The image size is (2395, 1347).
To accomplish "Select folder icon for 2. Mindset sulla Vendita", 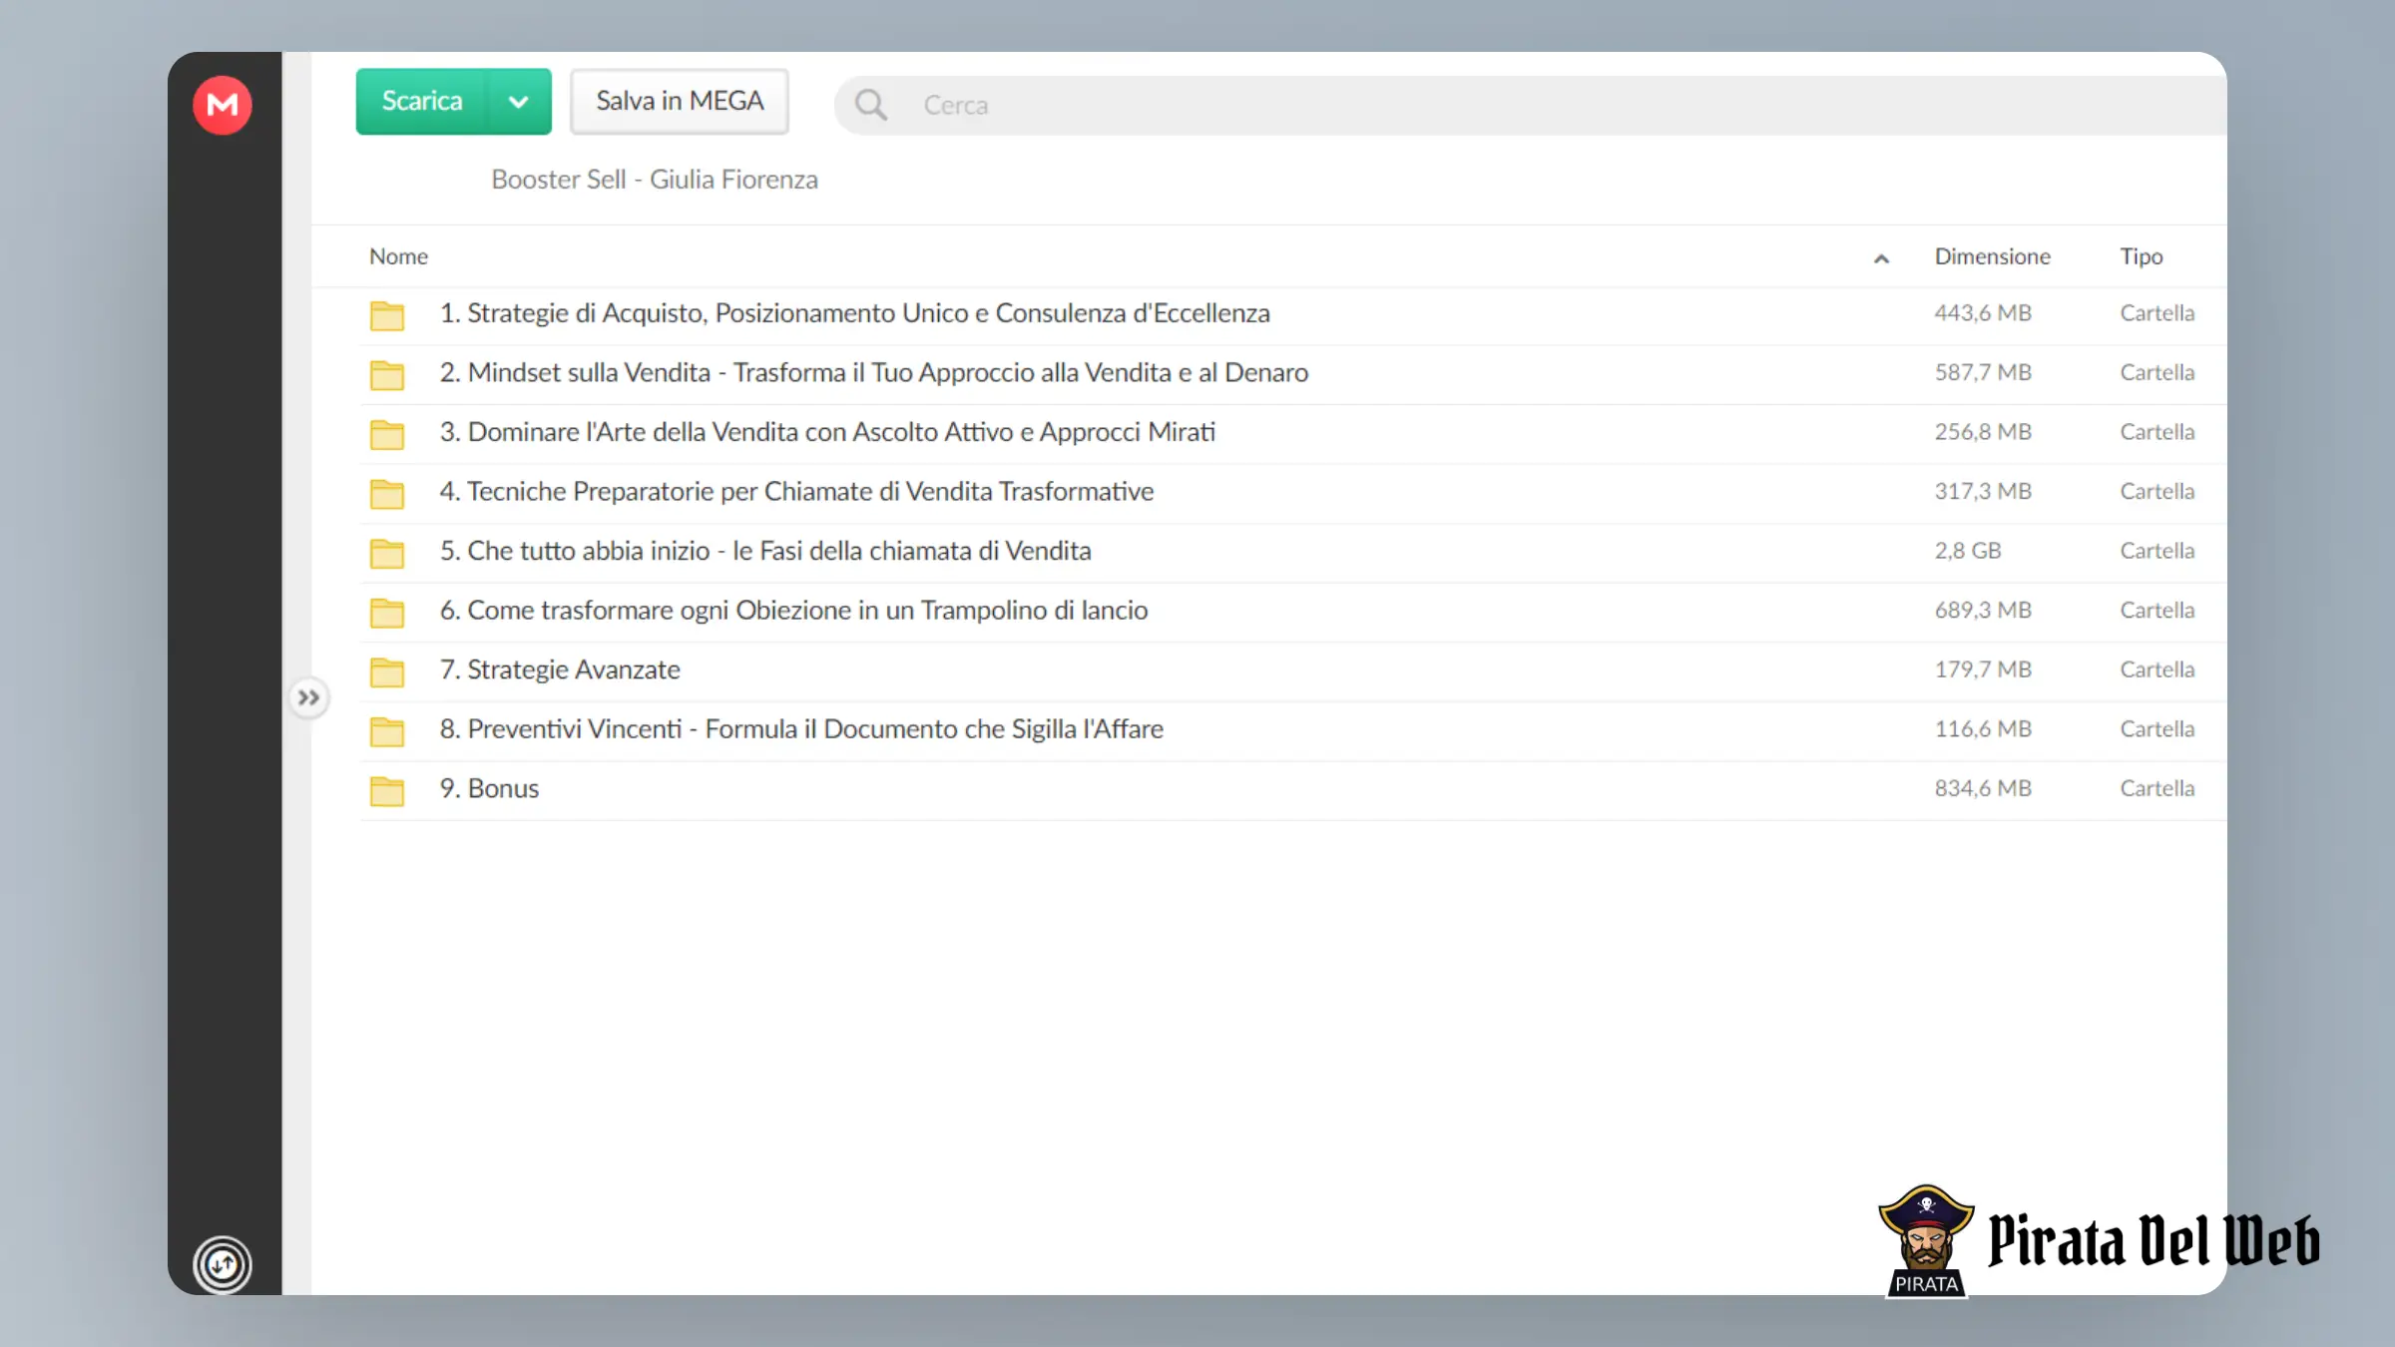I will (387, 374).
